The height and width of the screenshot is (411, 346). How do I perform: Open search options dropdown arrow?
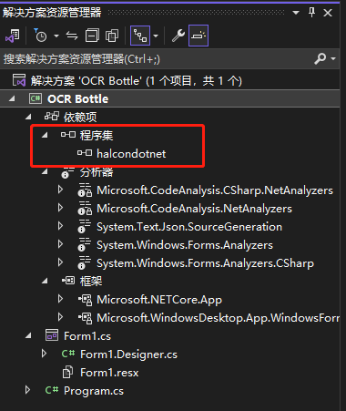pyautogui.click(x=333, y=58)
